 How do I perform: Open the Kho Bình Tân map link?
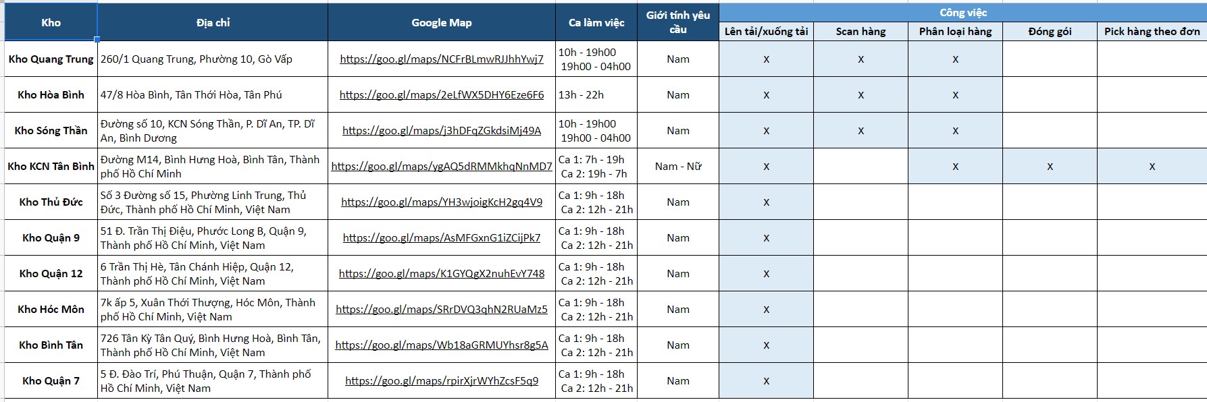(442, 345)
